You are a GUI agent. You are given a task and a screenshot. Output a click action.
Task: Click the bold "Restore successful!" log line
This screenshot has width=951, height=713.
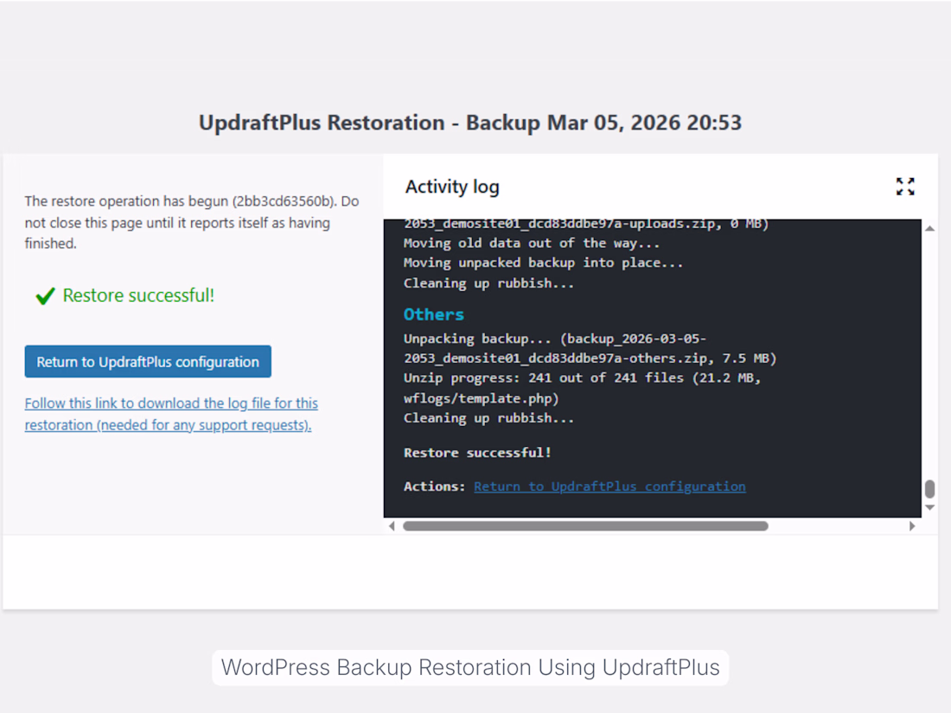477,452
